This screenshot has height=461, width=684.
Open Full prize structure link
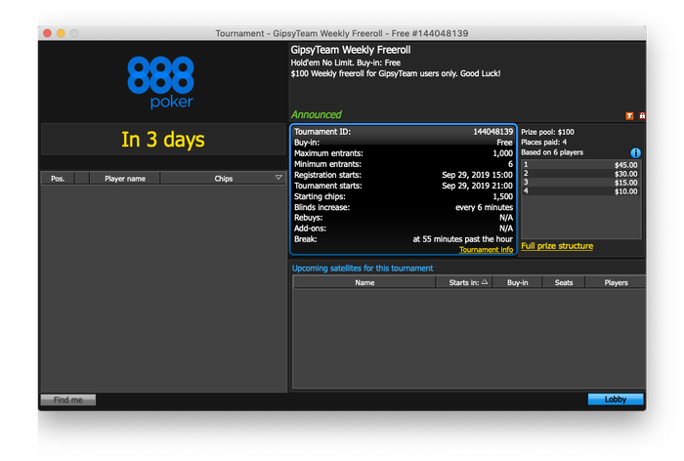[x=557, y=246]
